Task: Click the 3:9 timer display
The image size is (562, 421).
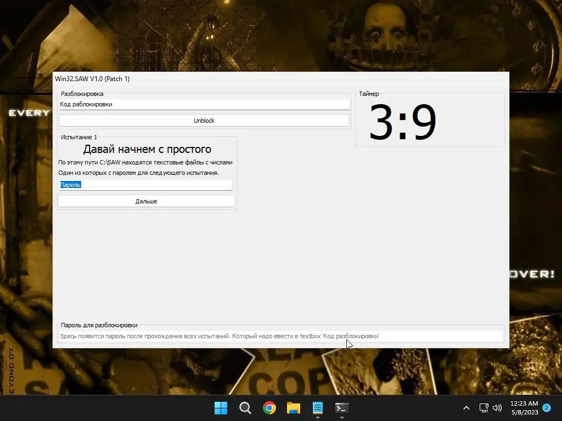Action: pyautogui.click(x=402, y=122)
